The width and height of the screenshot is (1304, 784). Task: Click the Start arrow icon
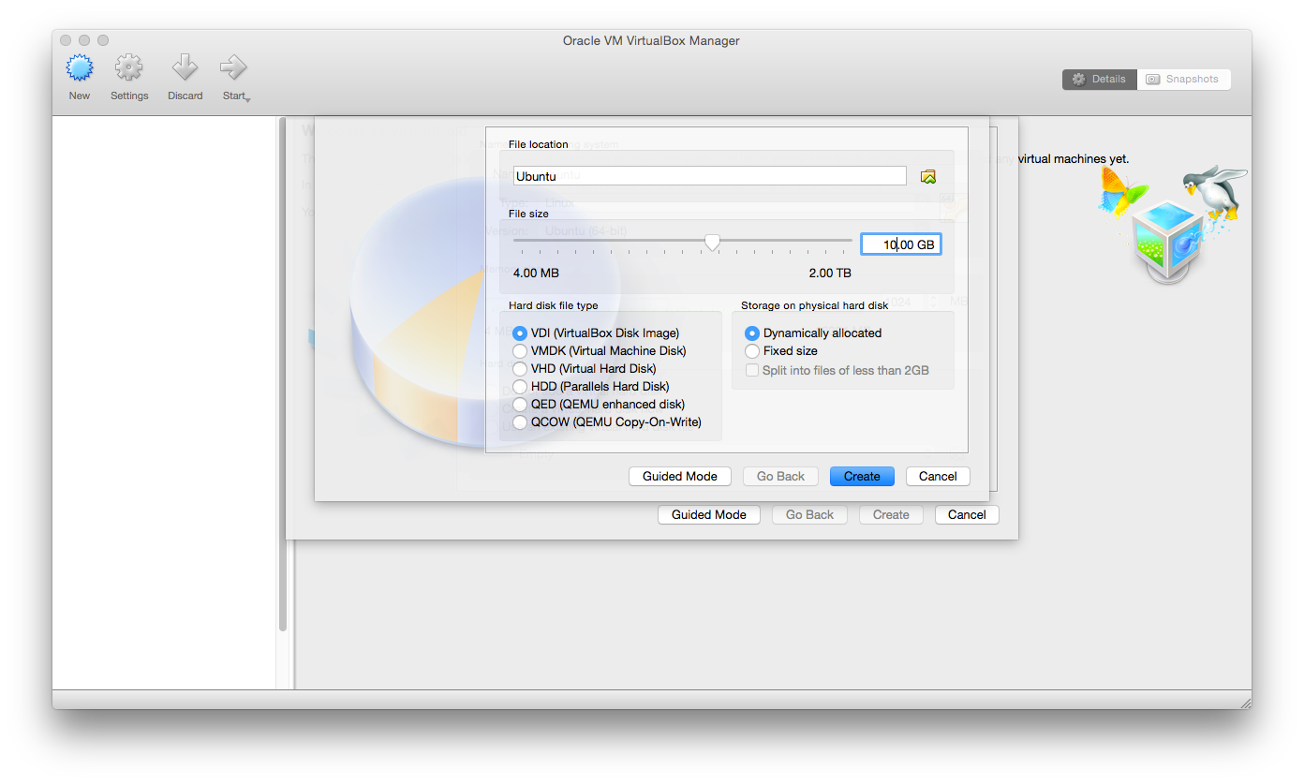tap(231, 68)
